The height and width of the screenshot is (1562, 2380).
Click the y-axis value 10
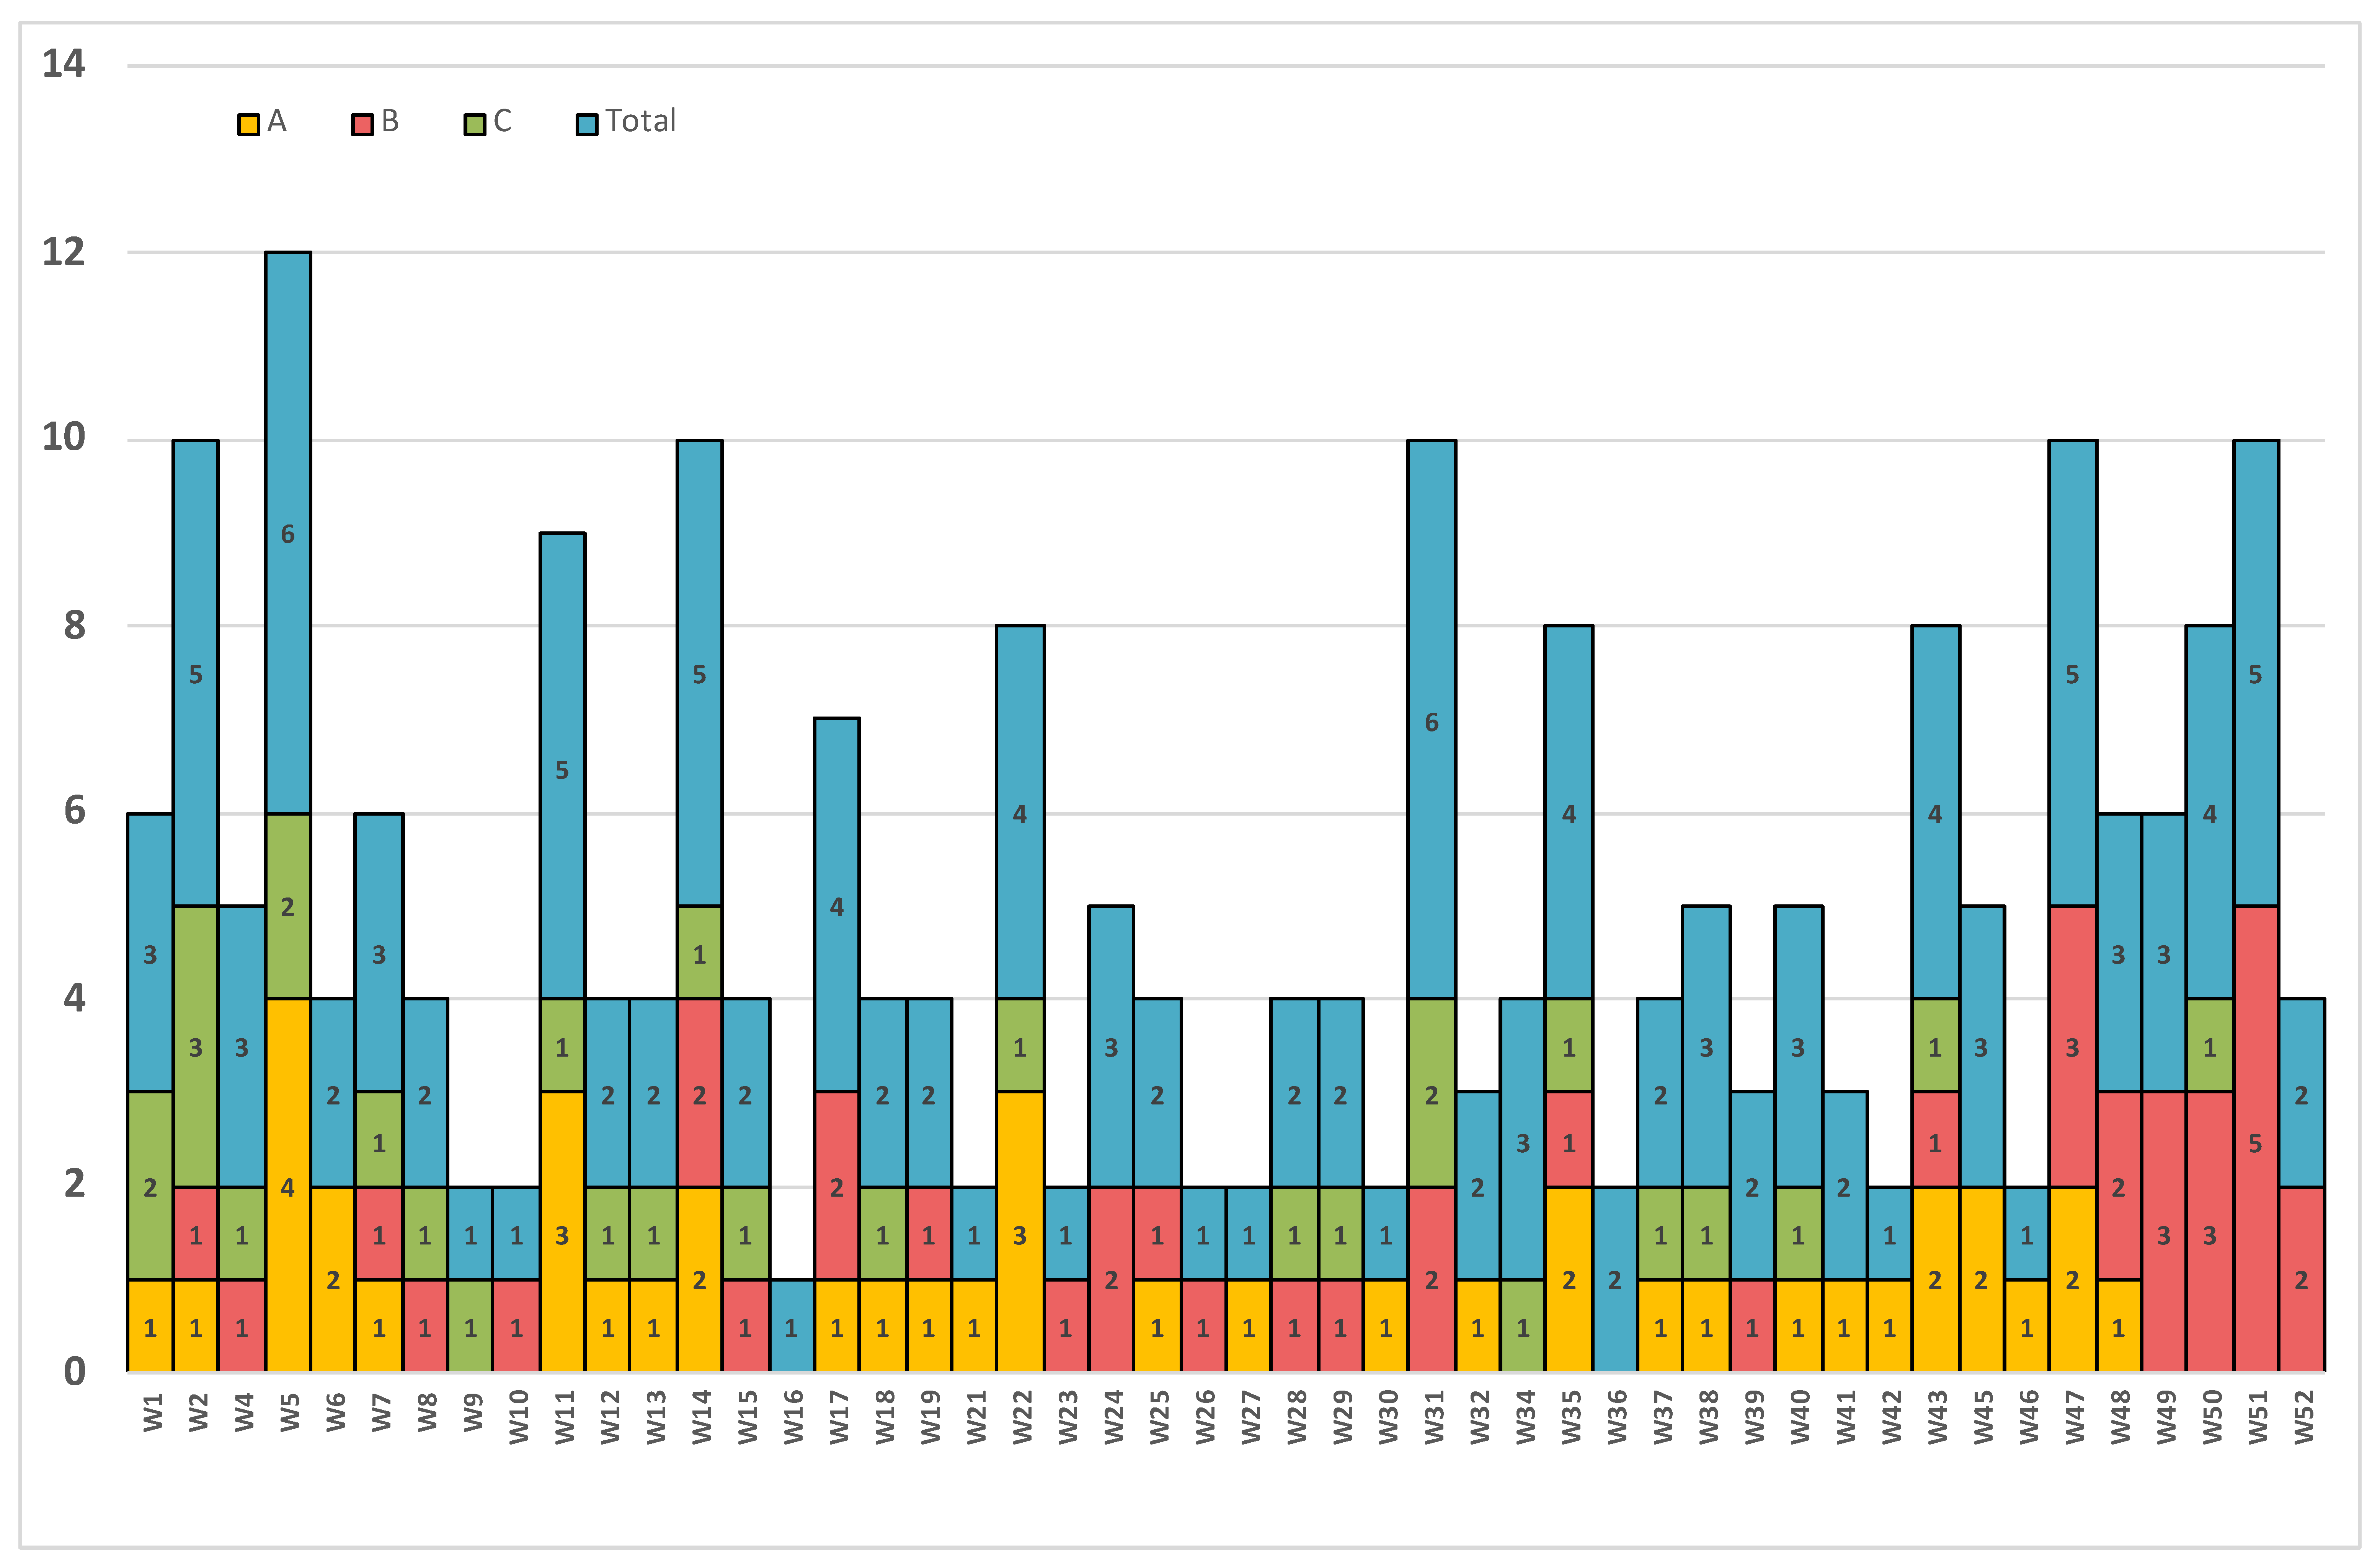63,437
